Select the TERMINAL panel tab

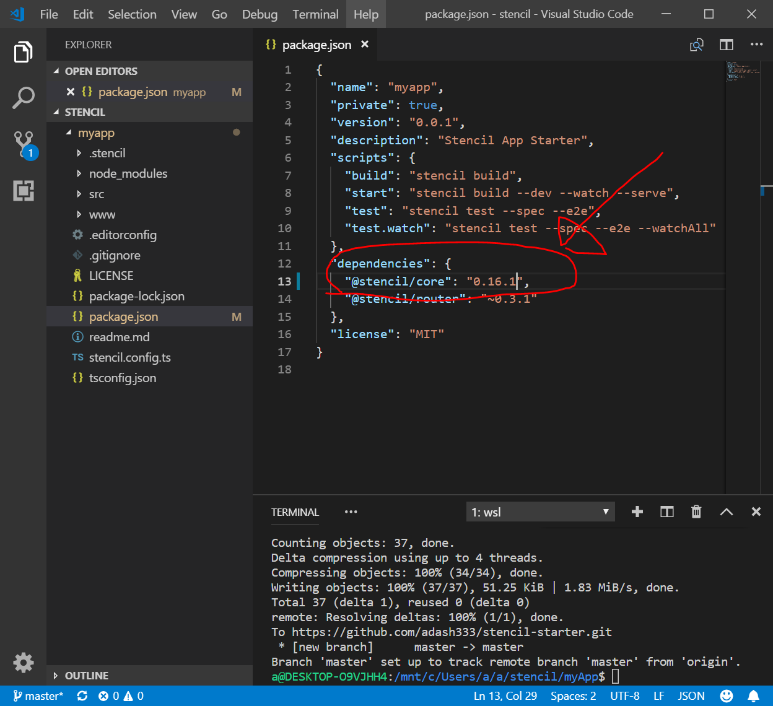click(x=295, y=512)
